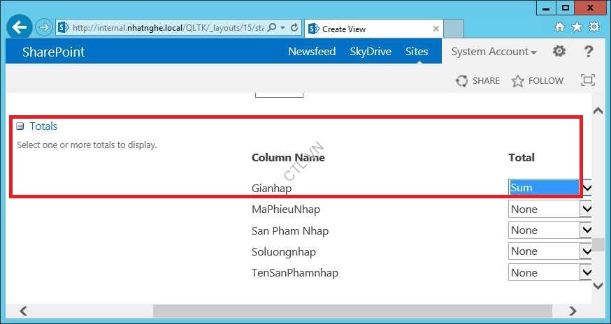Image resolution: width=611 pixels, height=324 pixels.
Task: Click the San Pham Nhap column name
Action: coord(290,230)
